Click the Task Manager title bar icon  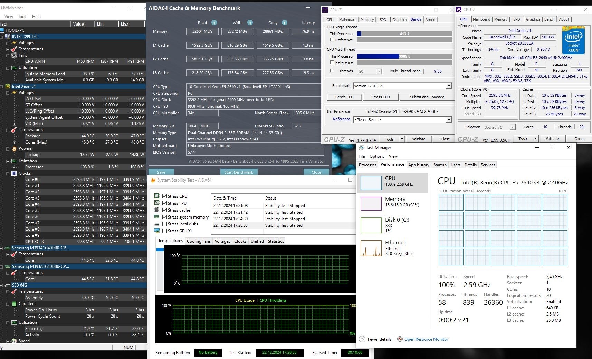pos(362,148)
